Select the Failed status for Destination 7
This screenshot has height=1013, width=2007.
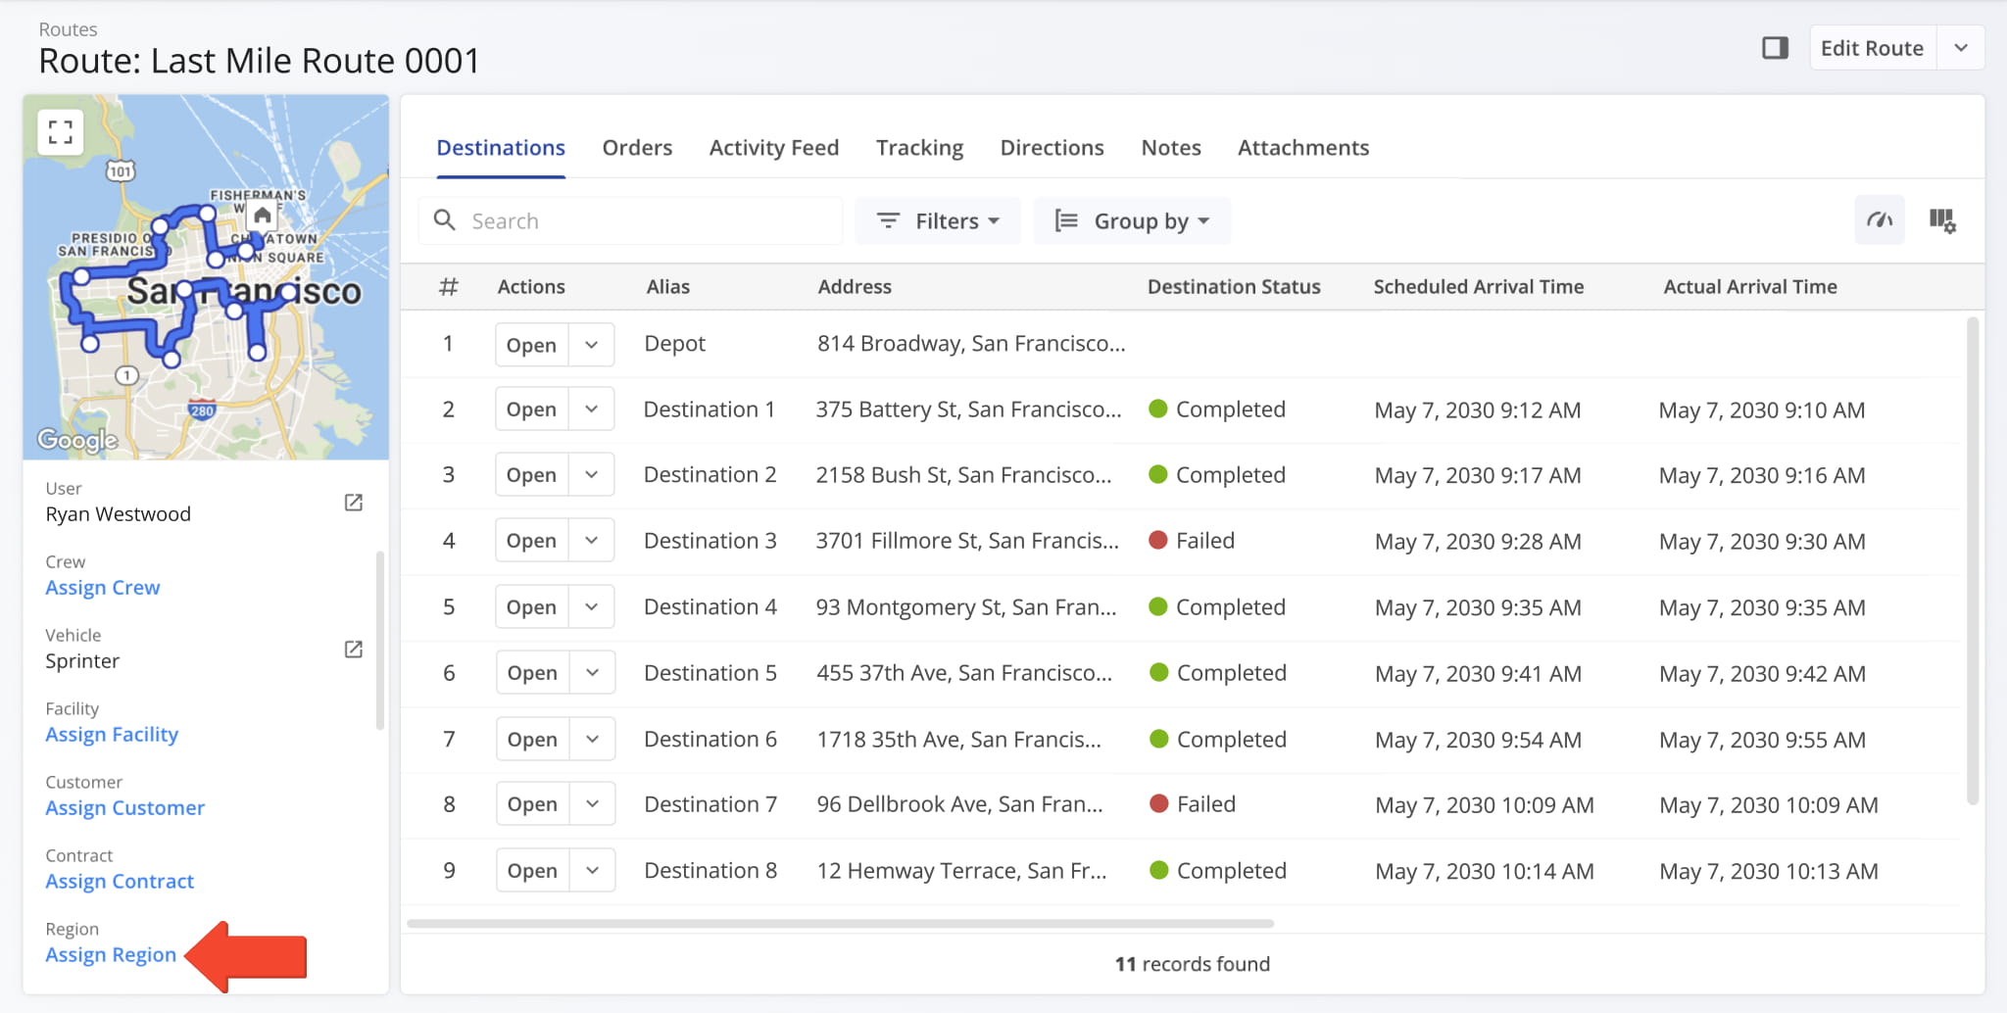point(1192,804)
